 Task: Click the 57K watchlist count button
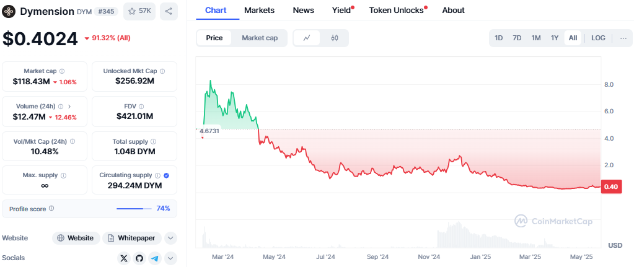[x=139, y=11]
